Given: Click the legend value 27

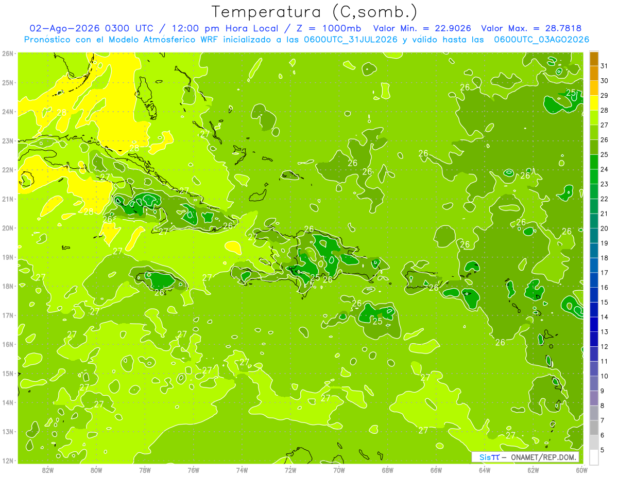Looking at the screenshot, I should tap(605, 125).
